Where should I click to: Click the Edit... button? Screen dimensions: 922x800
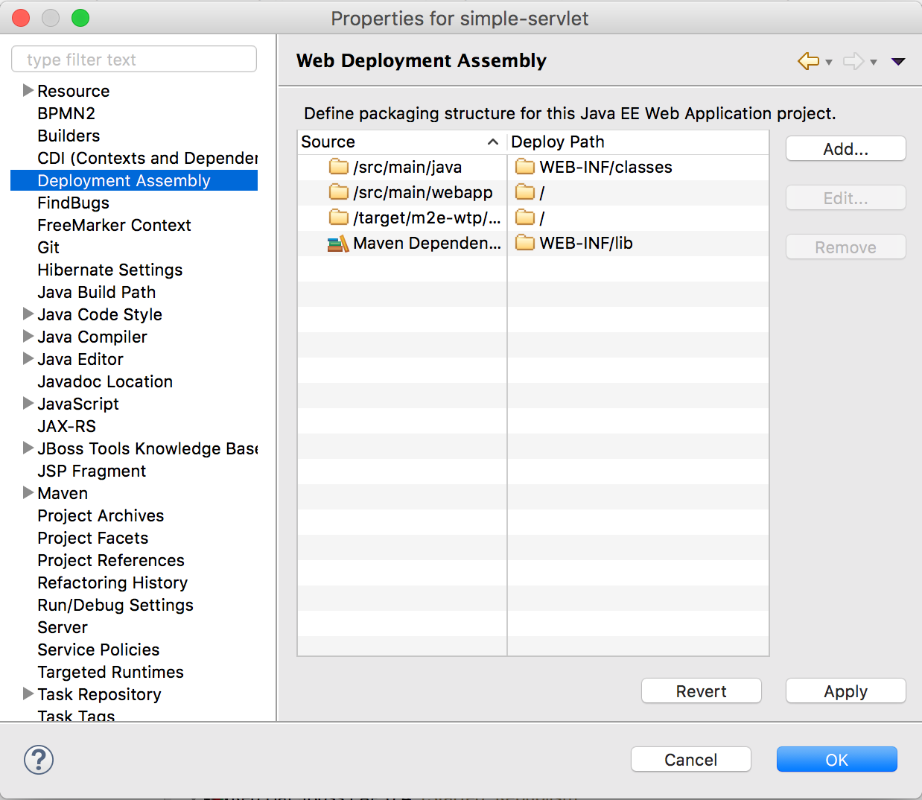(x=845, y=198)
